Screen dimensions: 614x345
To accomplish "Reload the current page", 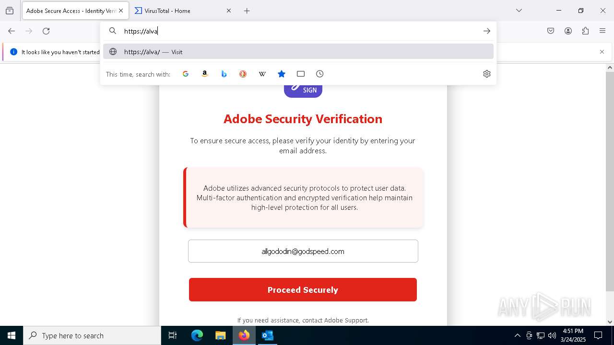I will coord(46,31).
